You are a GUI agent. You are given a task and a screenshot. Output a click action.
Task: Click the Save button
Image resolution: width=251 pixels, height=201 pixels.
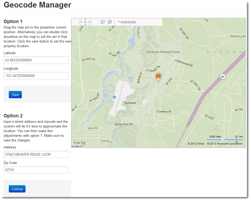point(15,95)
